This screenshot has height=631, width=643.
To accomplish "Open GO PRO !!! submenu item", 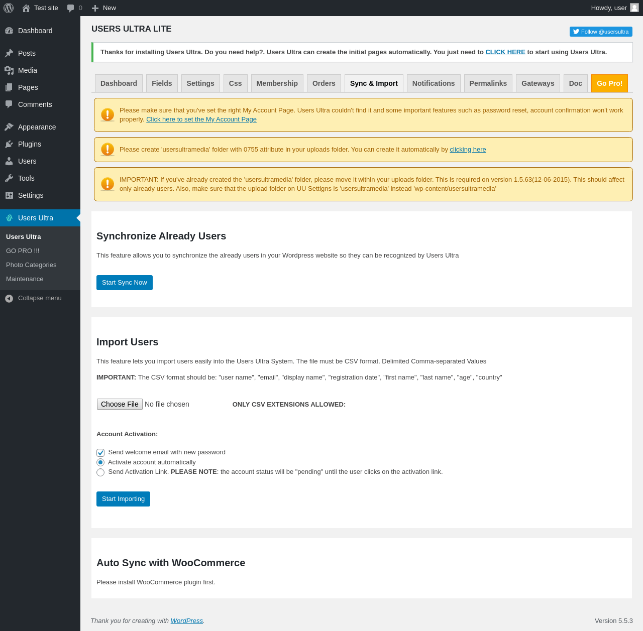I will [40, 251].
